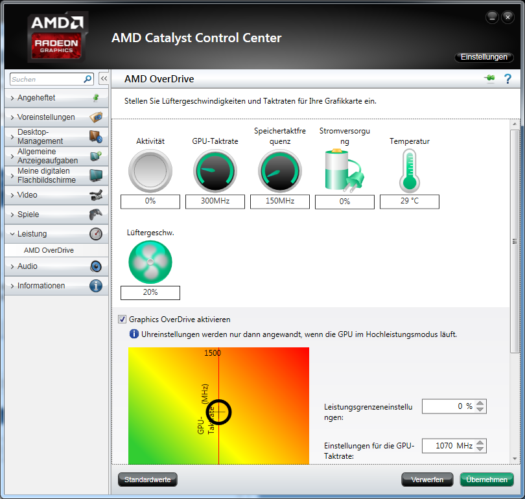The height and width of the screenshot is (499, 525).
Task: Minimize the Catalyst Control Center window
Action: 492,17
